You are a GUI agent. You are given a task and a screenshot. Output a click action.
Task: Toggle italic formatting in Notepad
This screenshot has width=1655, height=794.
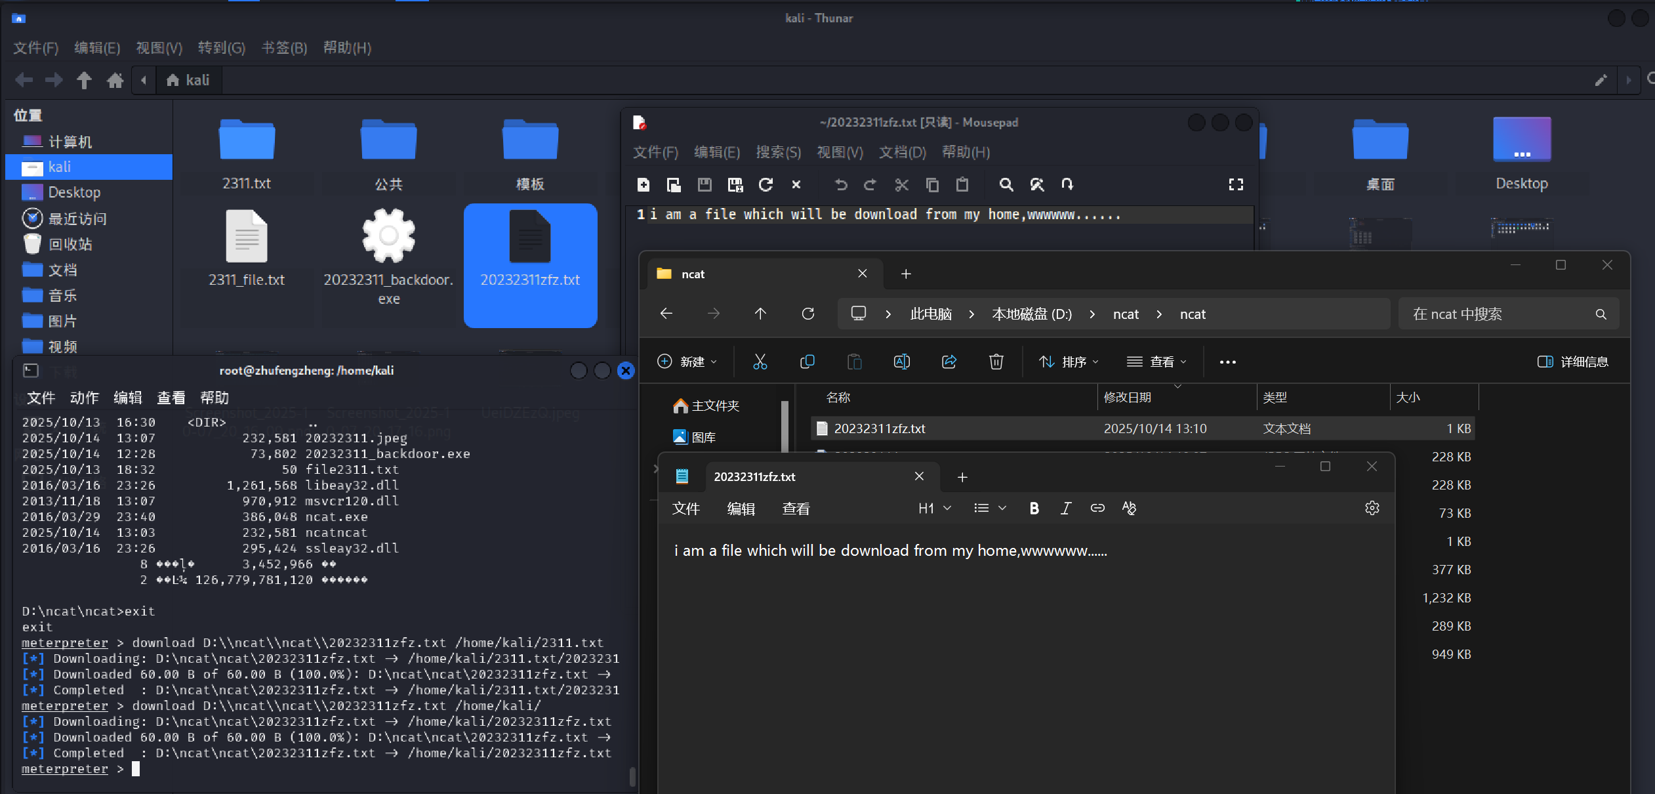click(1065, 508)
